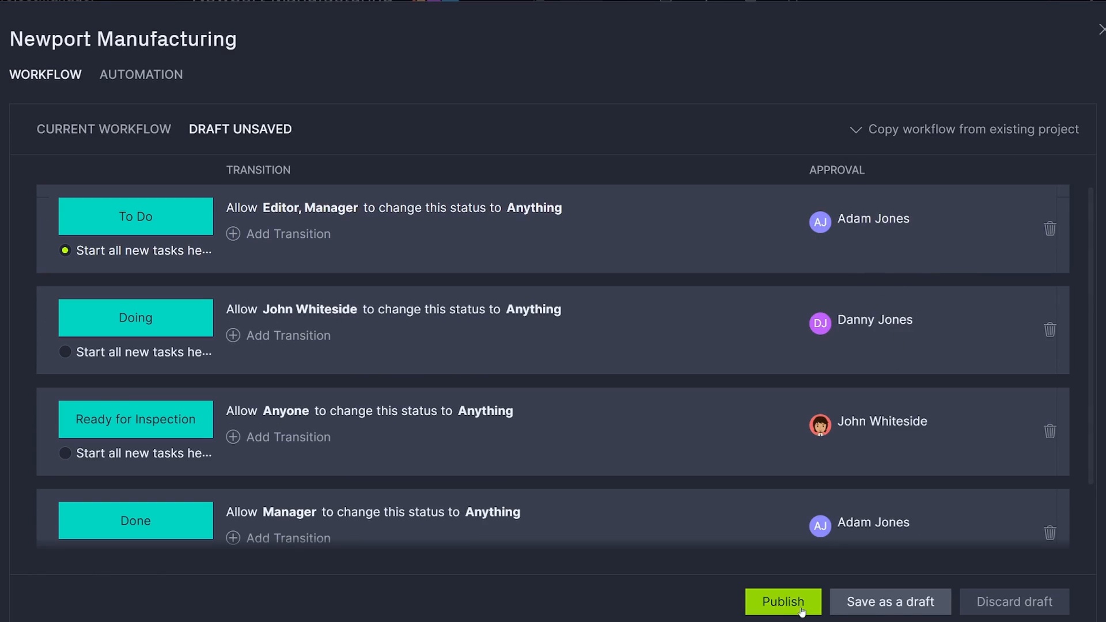
Task: Click plus icon under To Do transition
Action: pyautogui.click(x=233, y=234)
